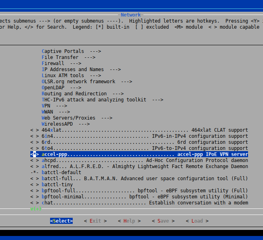Toggle the 464xlat CLAT support checkbox
Viewport: 263px width, 240px height.
pos(34,130)
